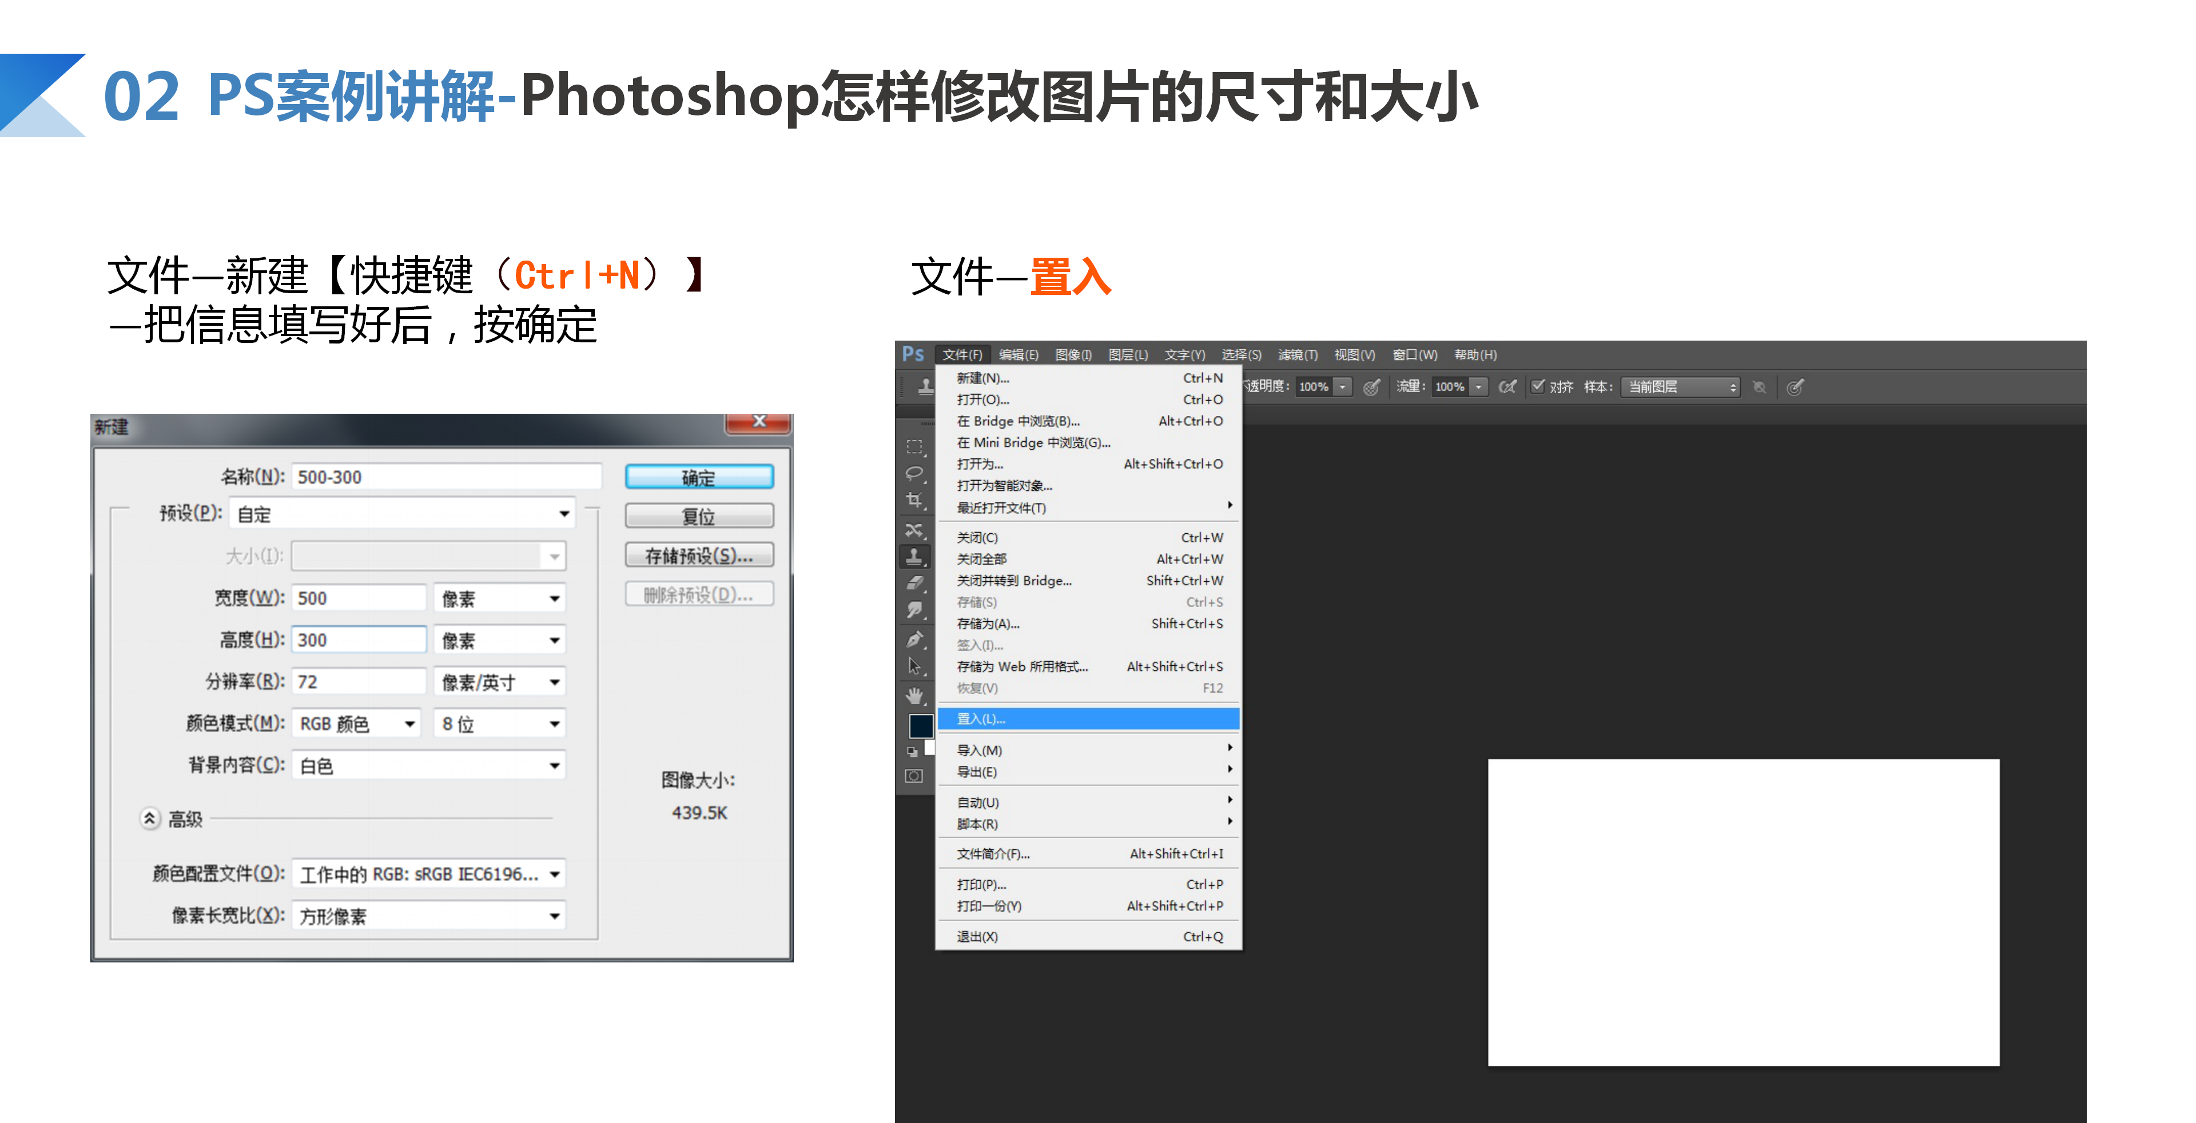The width and height of the screenshot is (2196, 1123).
Task: Toggle ignore adjustment layers icon
Action: [x=1760, y=387]
